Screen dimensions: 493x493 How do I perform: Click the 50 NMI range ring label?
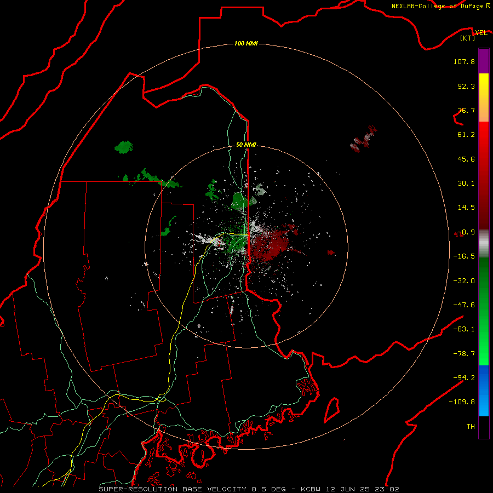click(246, 145)
